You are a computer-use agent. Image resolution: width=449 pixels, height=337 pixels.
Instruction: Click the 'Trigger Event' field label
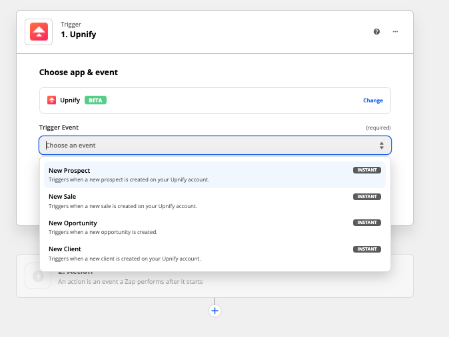coord(59,128)
